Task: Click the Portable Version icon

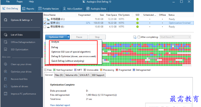Action: (40, 8)
